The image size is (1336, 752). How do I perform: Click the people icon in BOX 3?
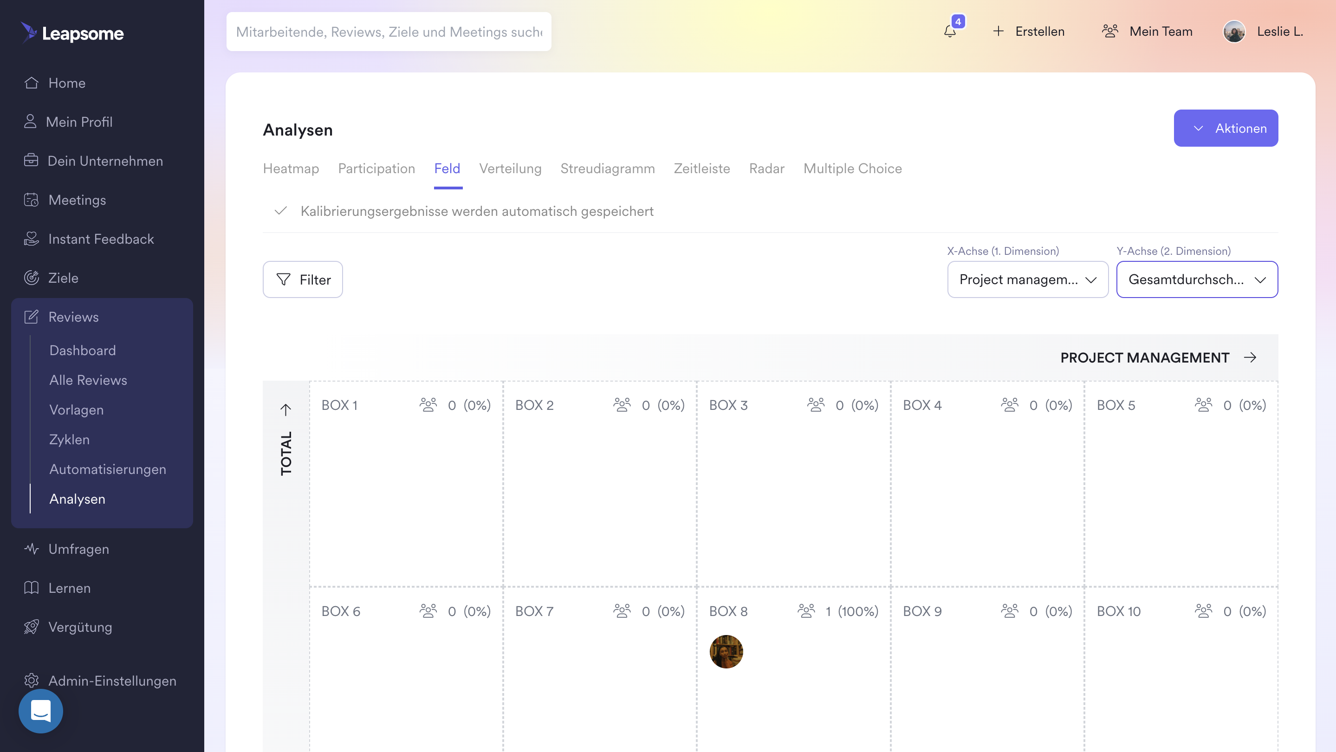click(x=816, y=405)
